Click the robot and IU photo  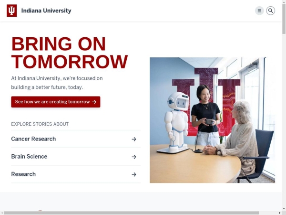[212, 120]
